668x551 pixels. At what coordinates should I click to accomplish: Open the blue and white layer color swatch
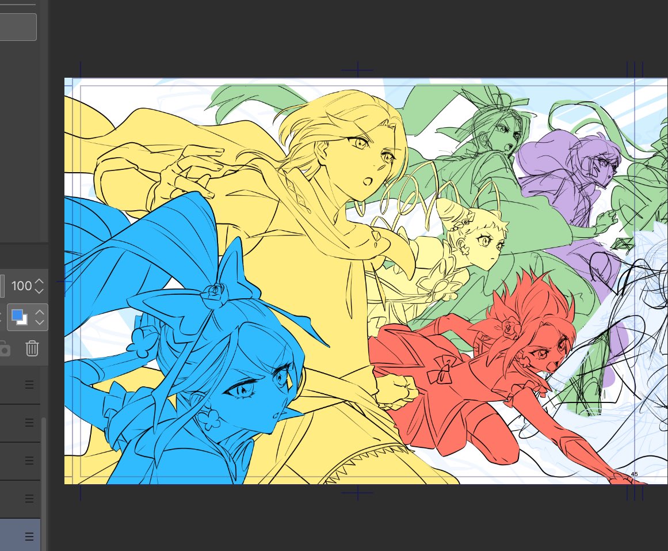coord(19,317)
